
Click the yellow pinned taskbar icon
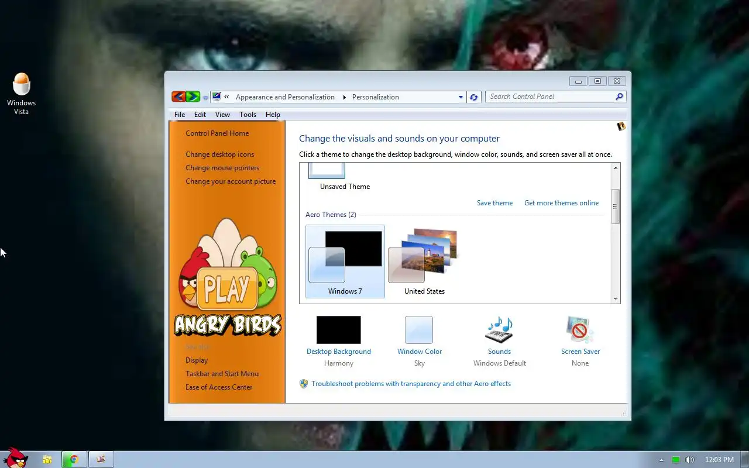[x=47, y=460]
